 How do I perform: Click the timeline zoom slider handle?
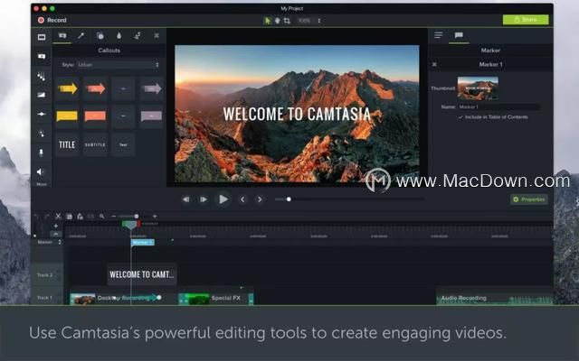[137, 217]
